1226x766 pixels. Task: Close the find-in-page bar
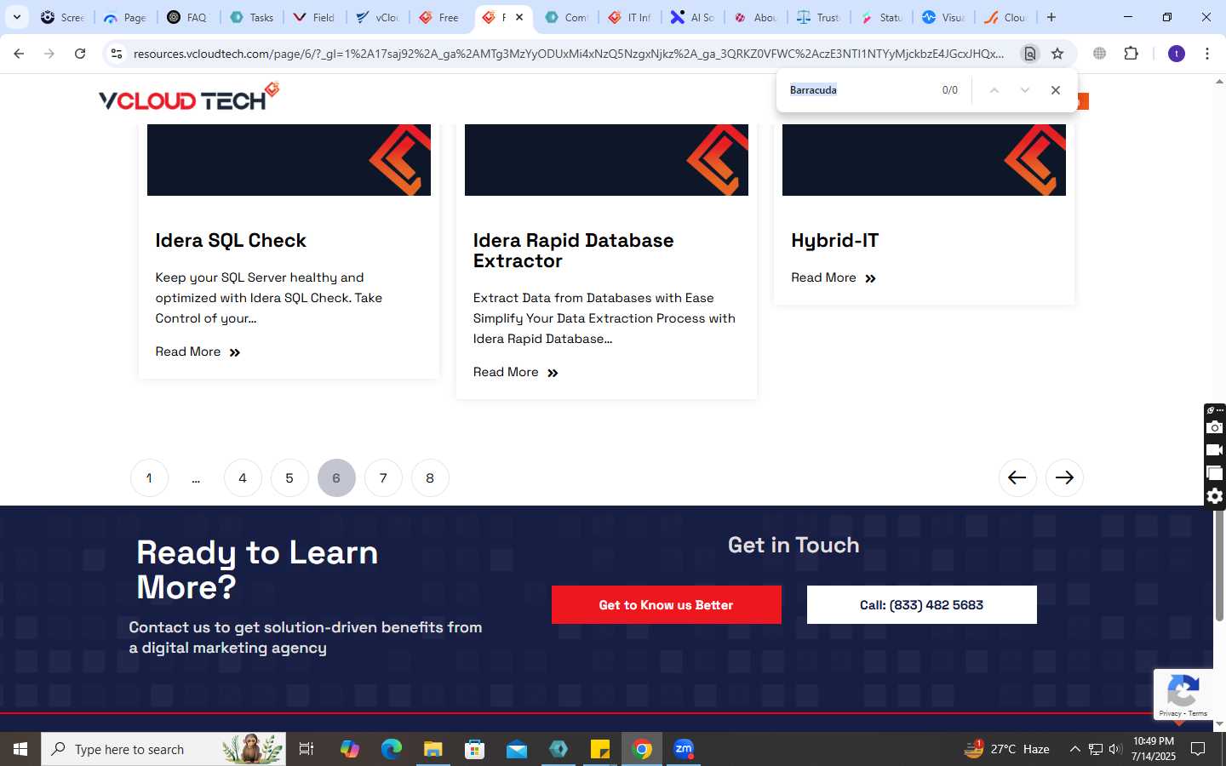(x=1056, y=90)
